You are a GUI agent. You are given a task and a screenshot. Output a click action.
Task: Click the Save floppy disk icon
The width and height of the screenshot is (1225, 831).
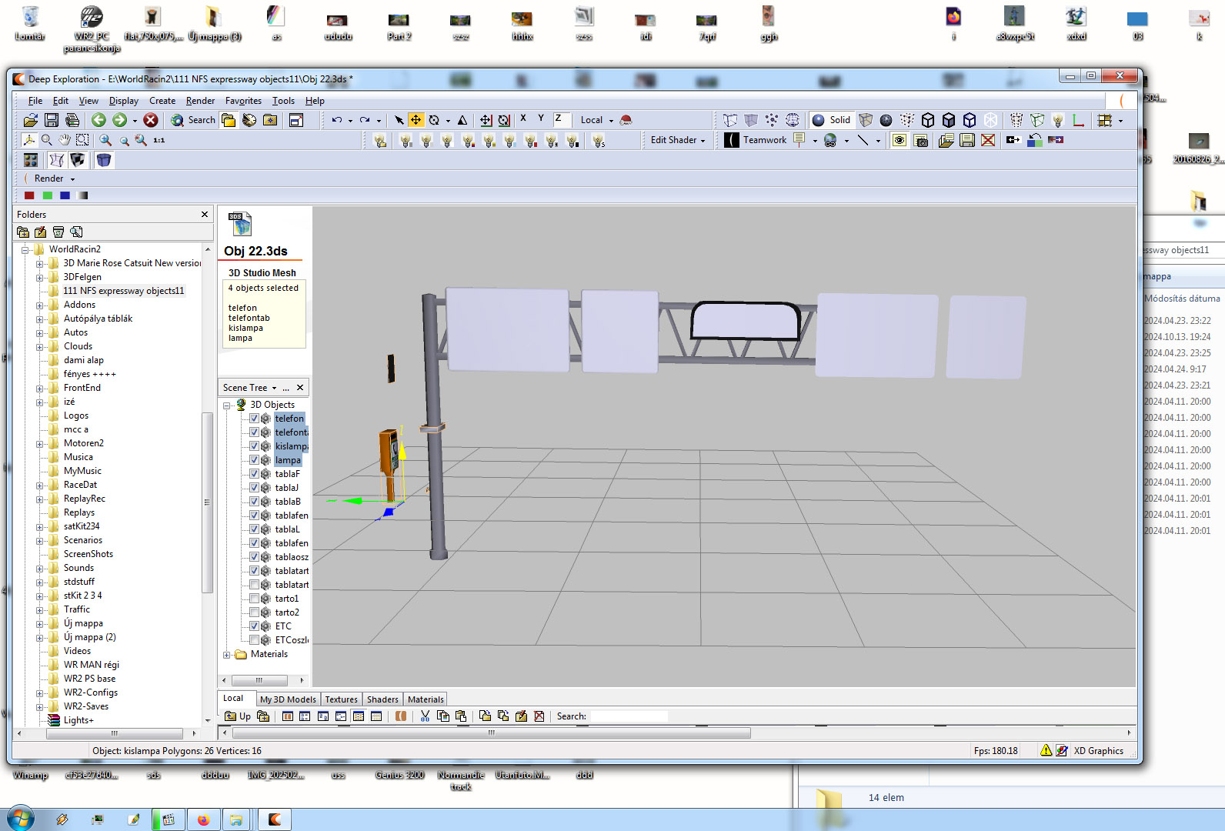tap(52, 120)
